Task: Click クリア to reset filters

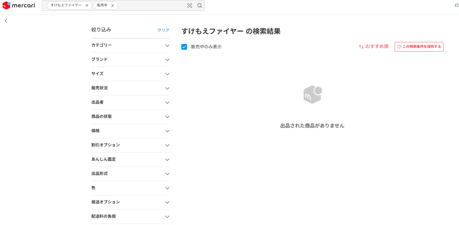Action: pyautogui.click(x=163, y=30)
